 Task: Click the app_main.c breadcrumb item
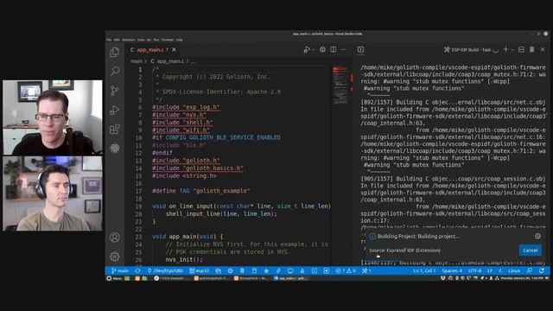point(168,61)
